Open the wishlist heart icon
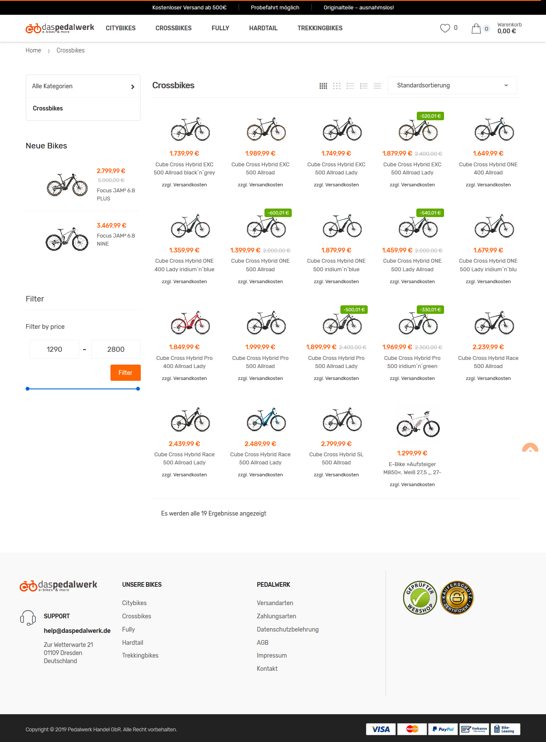 point(445,28)
